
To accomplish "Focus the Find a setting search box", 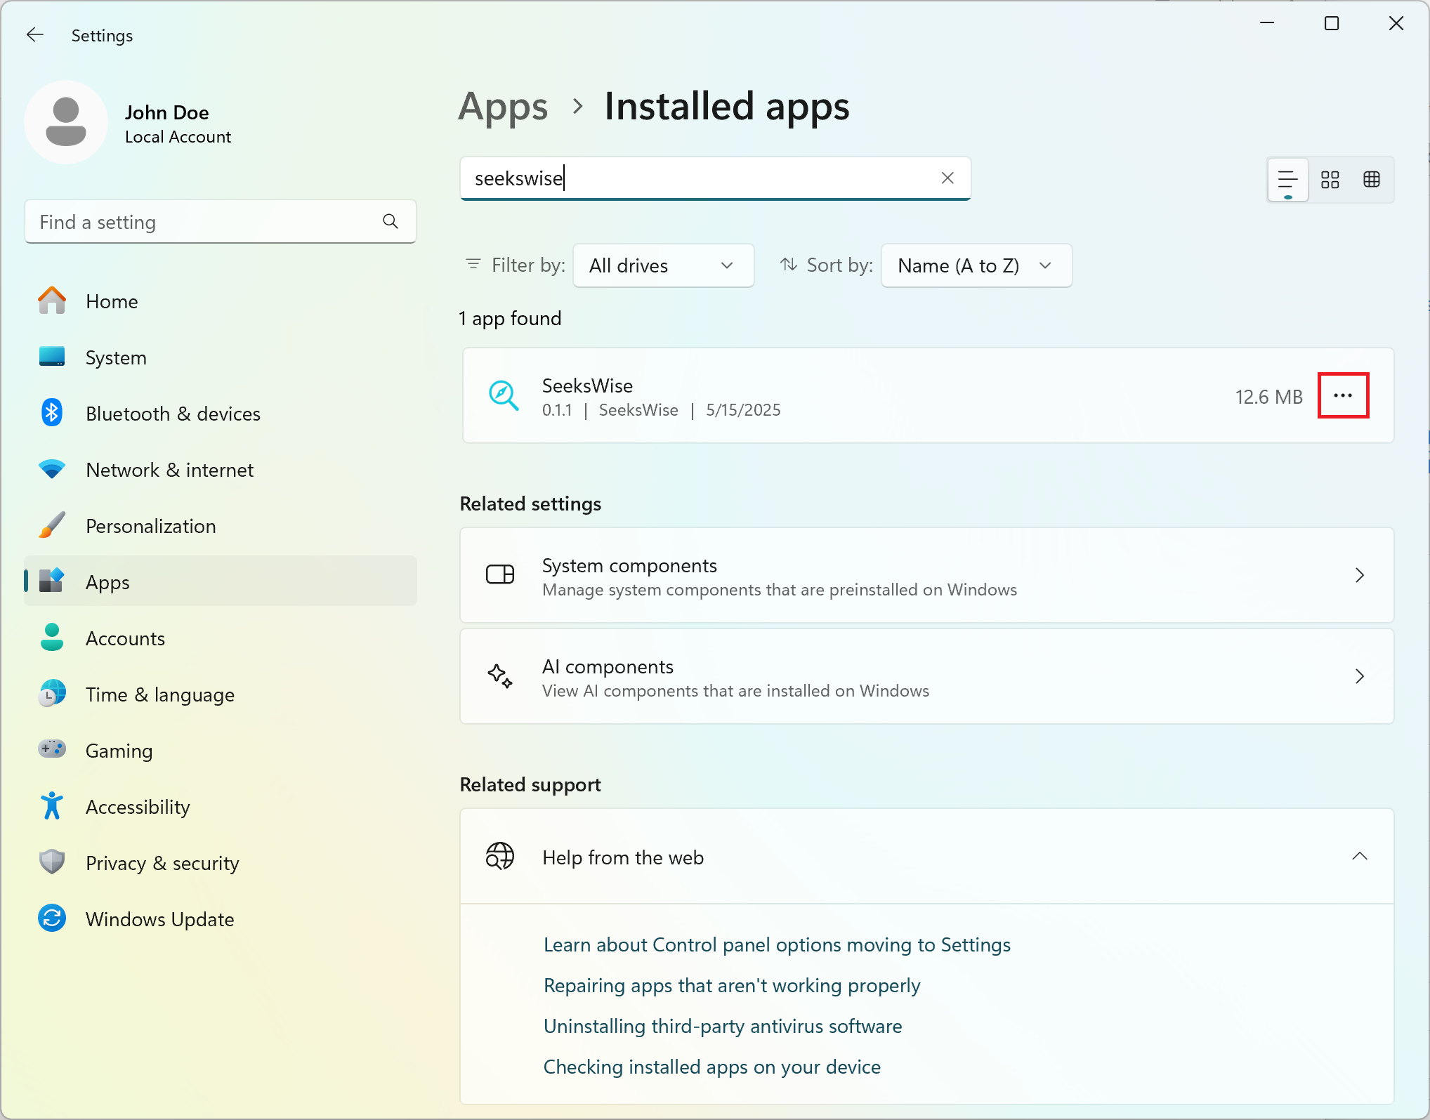I will (221, 222).
